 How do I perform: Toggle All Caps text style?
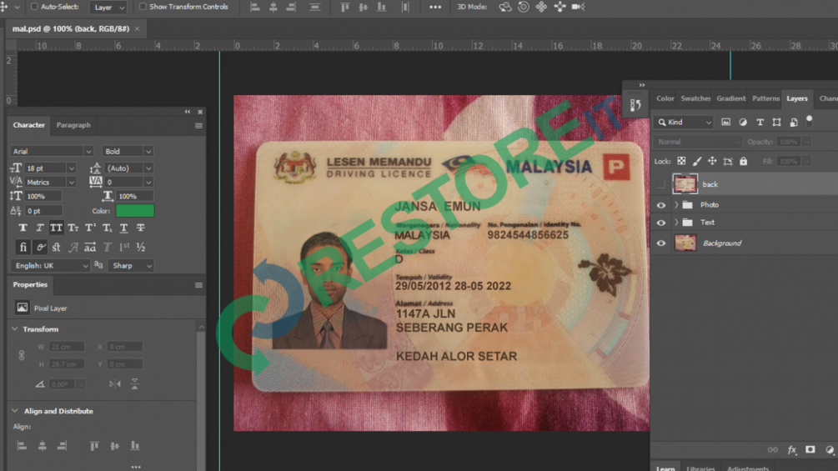point(56,228)
